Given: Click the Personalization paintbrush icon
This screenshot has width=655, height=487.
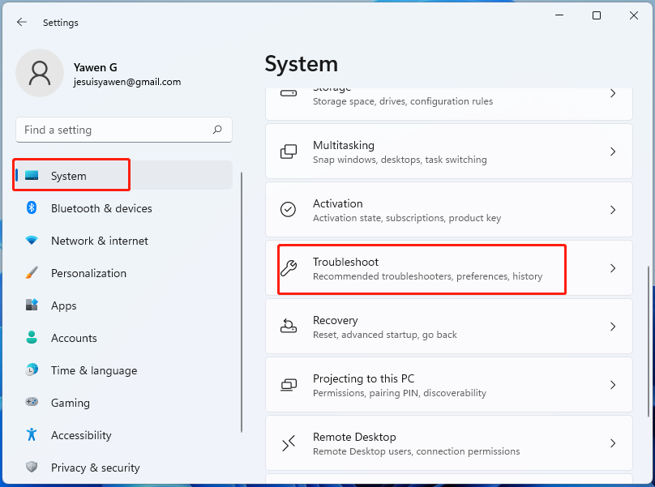Looking at the screenshot, I should pos(32,272).
